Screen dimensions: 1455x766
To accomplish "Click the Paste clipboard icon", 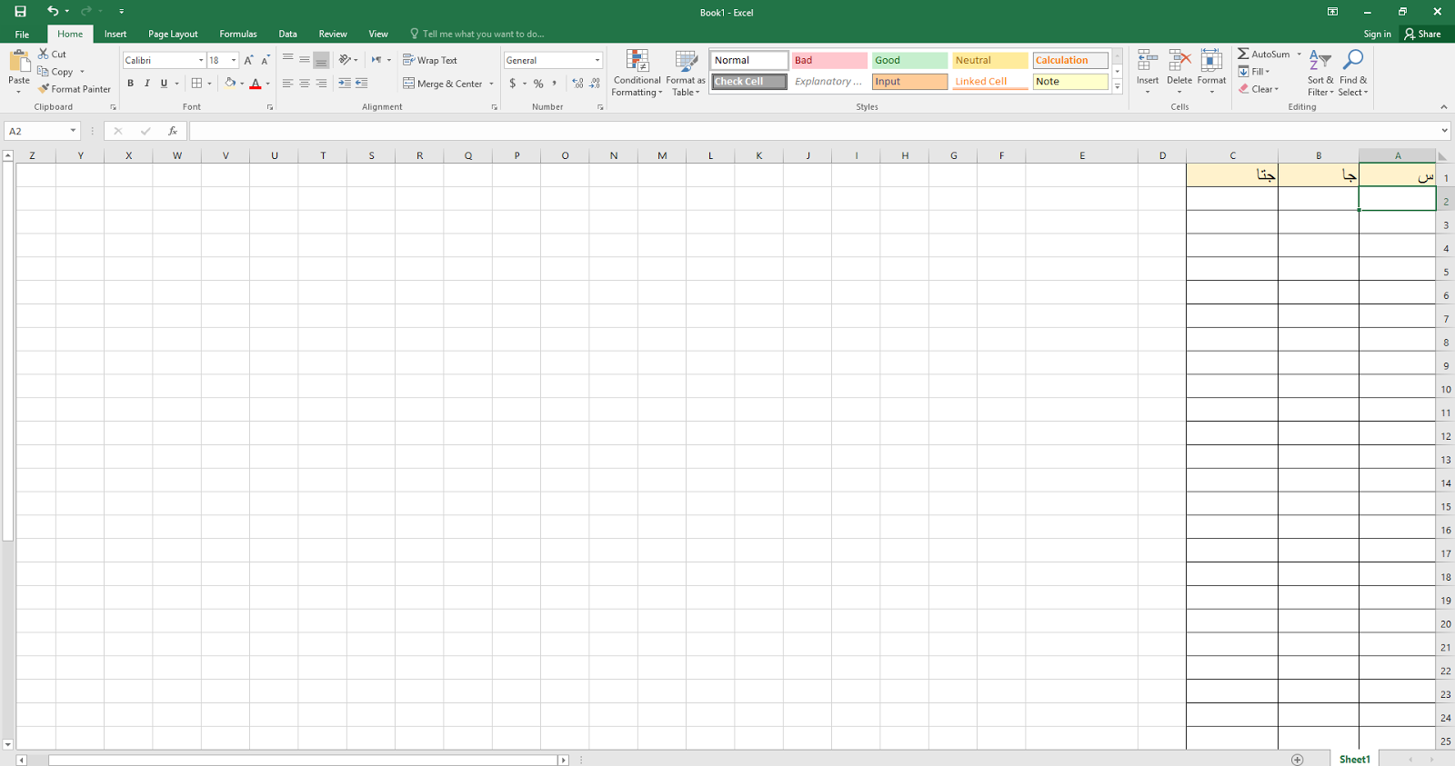I will [x=19, y=62].
